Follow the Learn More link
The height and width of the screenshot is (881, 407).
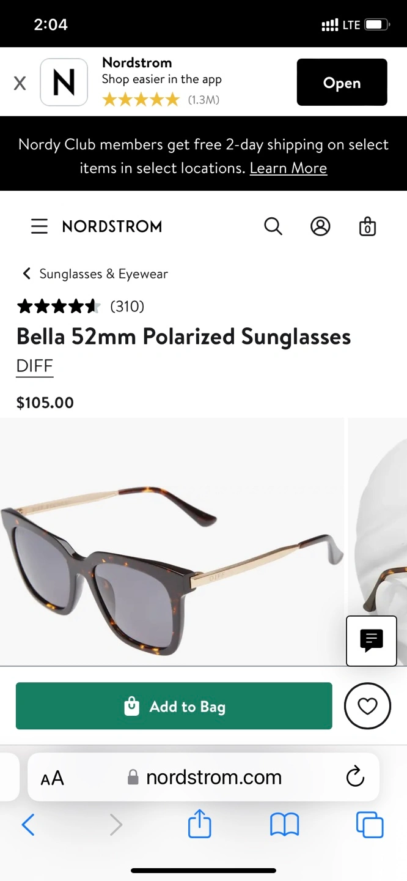coord(288,168)
